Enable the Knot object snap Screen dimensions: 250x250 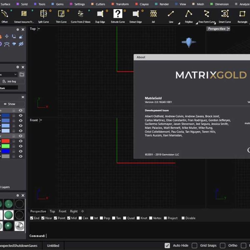[138, 218]
